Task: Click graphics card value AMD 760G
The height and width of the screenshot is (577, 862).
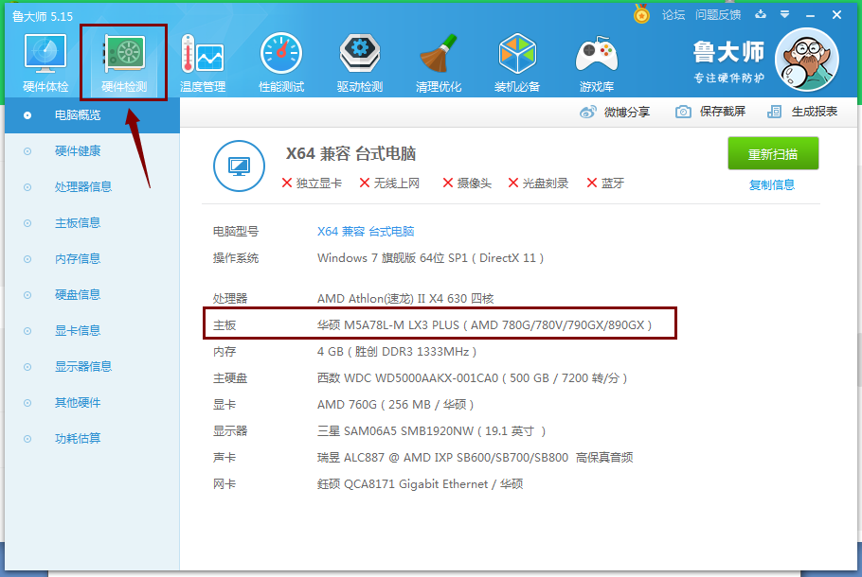Action: [x=395, y=405]
